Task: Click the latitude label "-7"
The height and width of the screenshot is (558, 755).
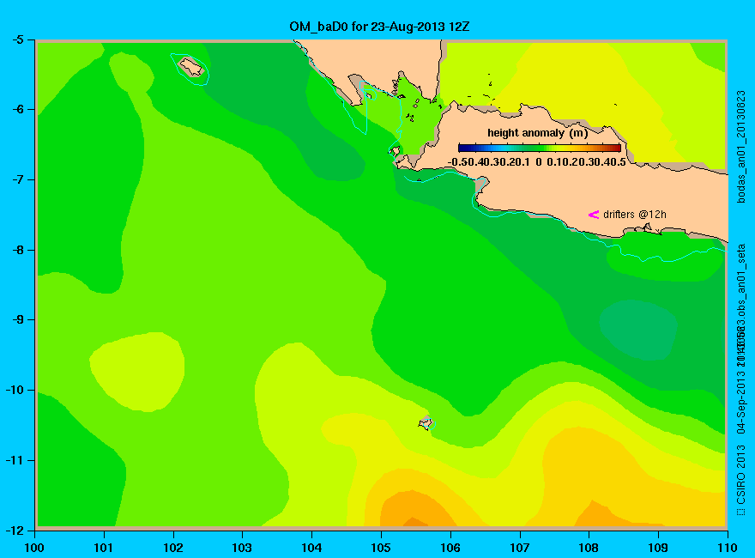Action: click(17, 179)
